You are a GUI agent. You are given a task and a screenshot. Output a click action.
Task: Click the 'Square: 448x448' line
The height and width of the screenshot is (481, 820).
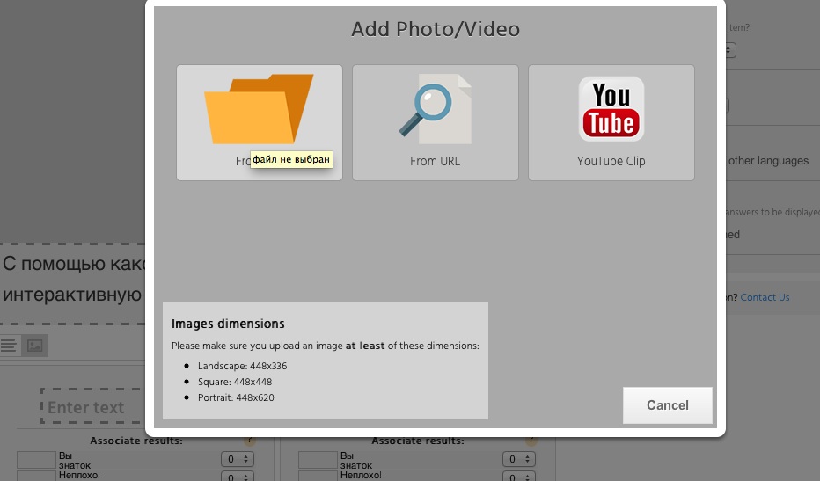click(235, 382)
